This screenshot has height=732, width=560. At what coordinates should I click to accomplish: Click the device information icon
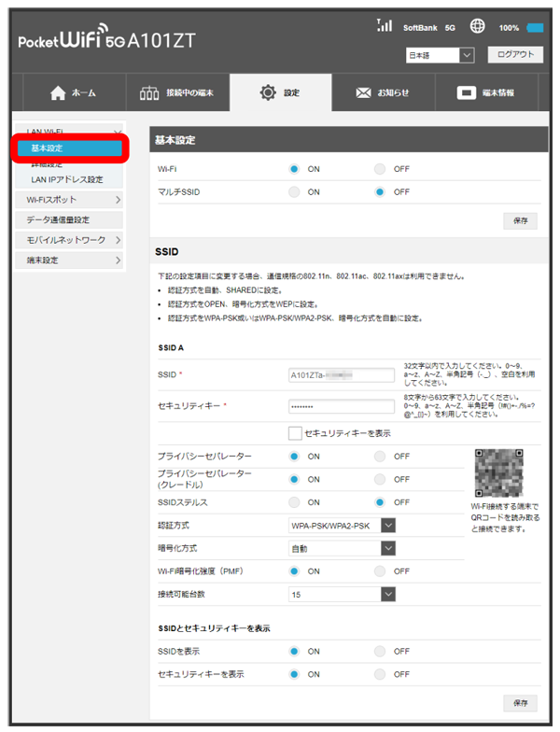click(x=467, y=93)
